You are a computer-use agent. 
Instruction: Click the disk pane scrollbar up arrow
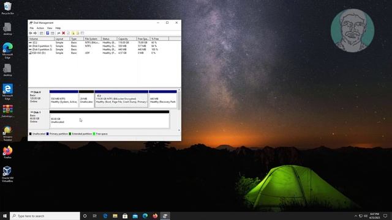[179, 90]
